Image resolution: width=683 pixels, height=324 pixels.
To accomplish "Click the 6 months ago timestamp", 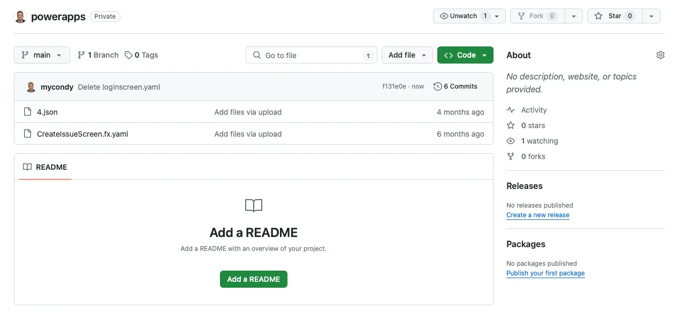I will pos(460,134).
